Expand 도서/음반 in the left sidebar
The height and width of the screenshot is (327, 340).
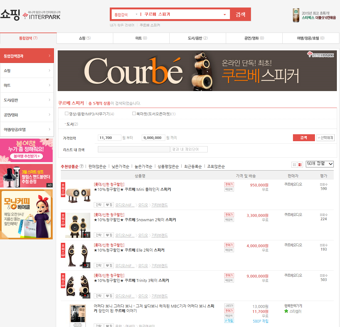(27, 100)
